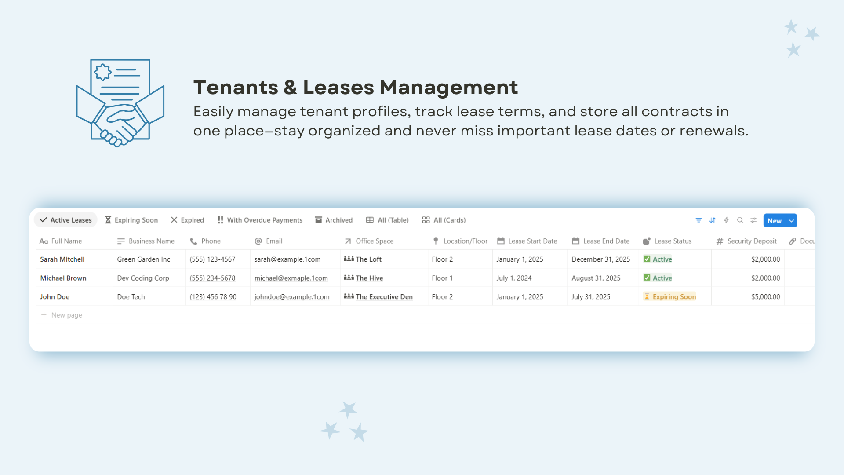Select the phone number (555) 123-4567
844x475 pixels.
(x=212, y=259)
